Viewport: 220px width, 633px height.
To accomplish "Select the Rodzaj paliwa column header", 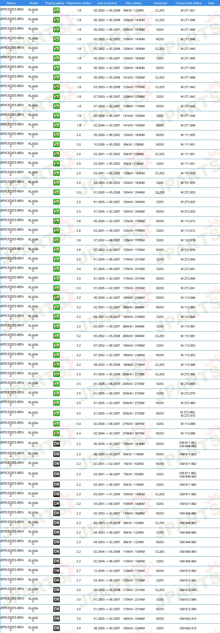I will (x=55, y=3).
